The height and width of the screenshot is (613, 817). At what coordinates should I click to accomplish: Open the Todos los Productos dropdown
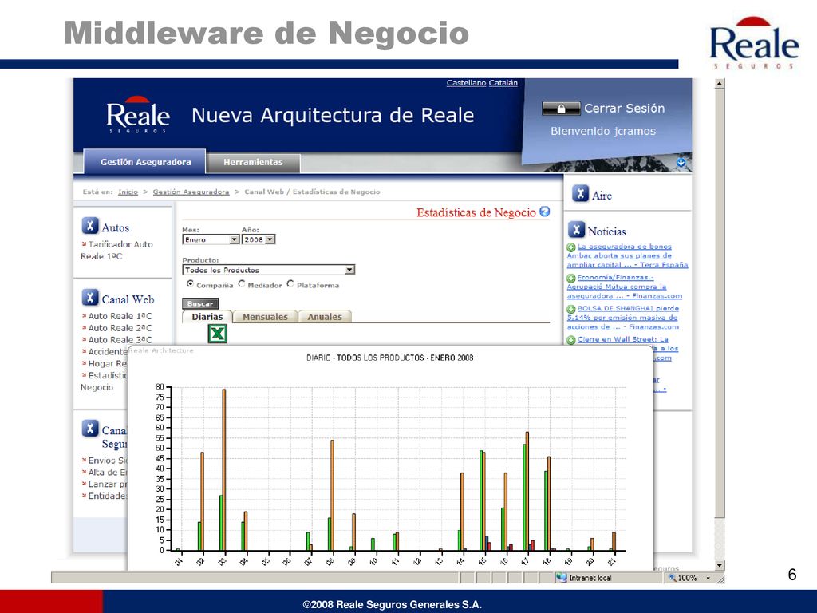pos(268,270)
